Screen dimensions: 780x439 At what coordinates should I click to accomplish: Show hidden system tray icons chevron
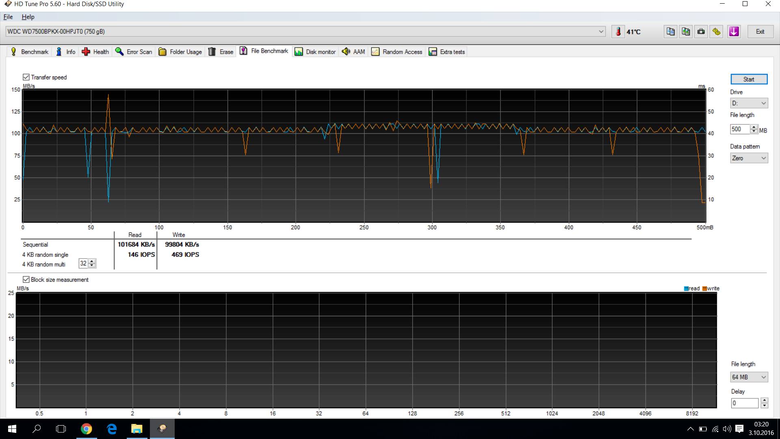[691, 429]
